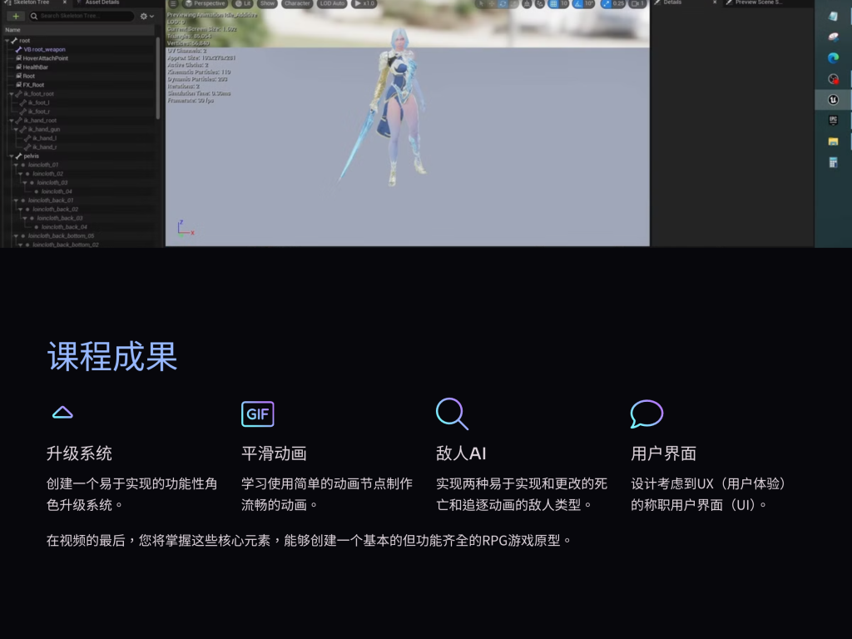852x639 pixels.
Task: Select the ik_foot_l bone
Action: pyautogui.click(x=38, y=102)
